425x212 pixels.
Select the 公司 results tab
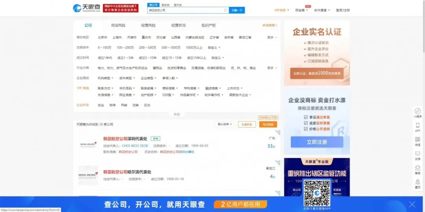(88, 25)
